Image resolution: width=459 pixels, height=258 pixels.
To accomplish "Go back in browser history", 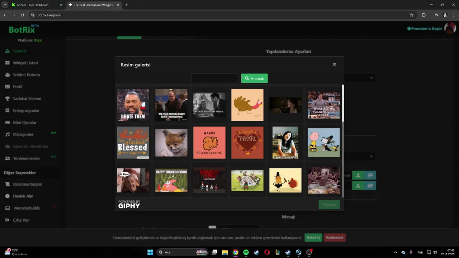I will click(x=5, y=15).
